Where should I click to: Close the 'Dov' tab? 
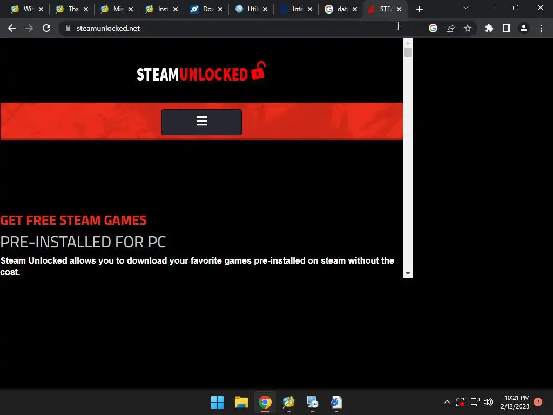click(220, 9)
